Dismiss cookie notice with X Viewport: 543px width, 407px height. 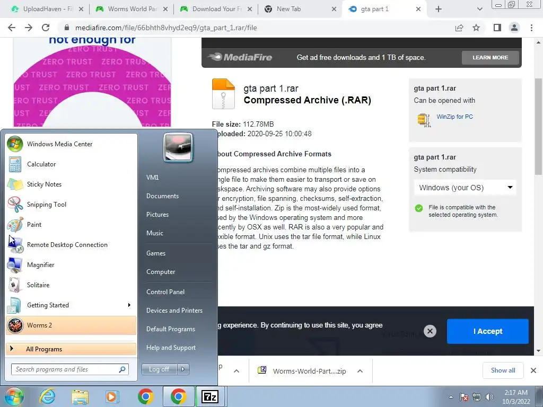430,331
